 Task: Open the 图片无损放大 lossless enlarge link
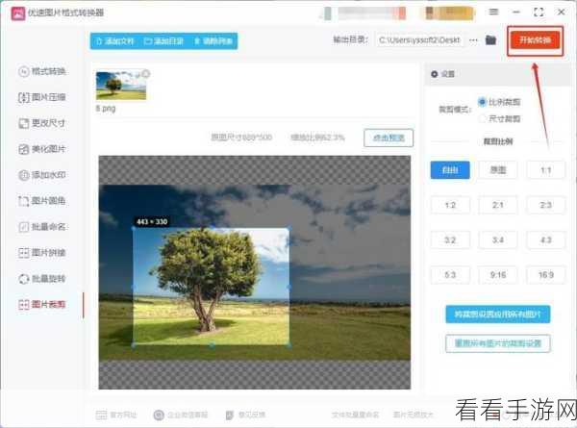tap(414, 415)
